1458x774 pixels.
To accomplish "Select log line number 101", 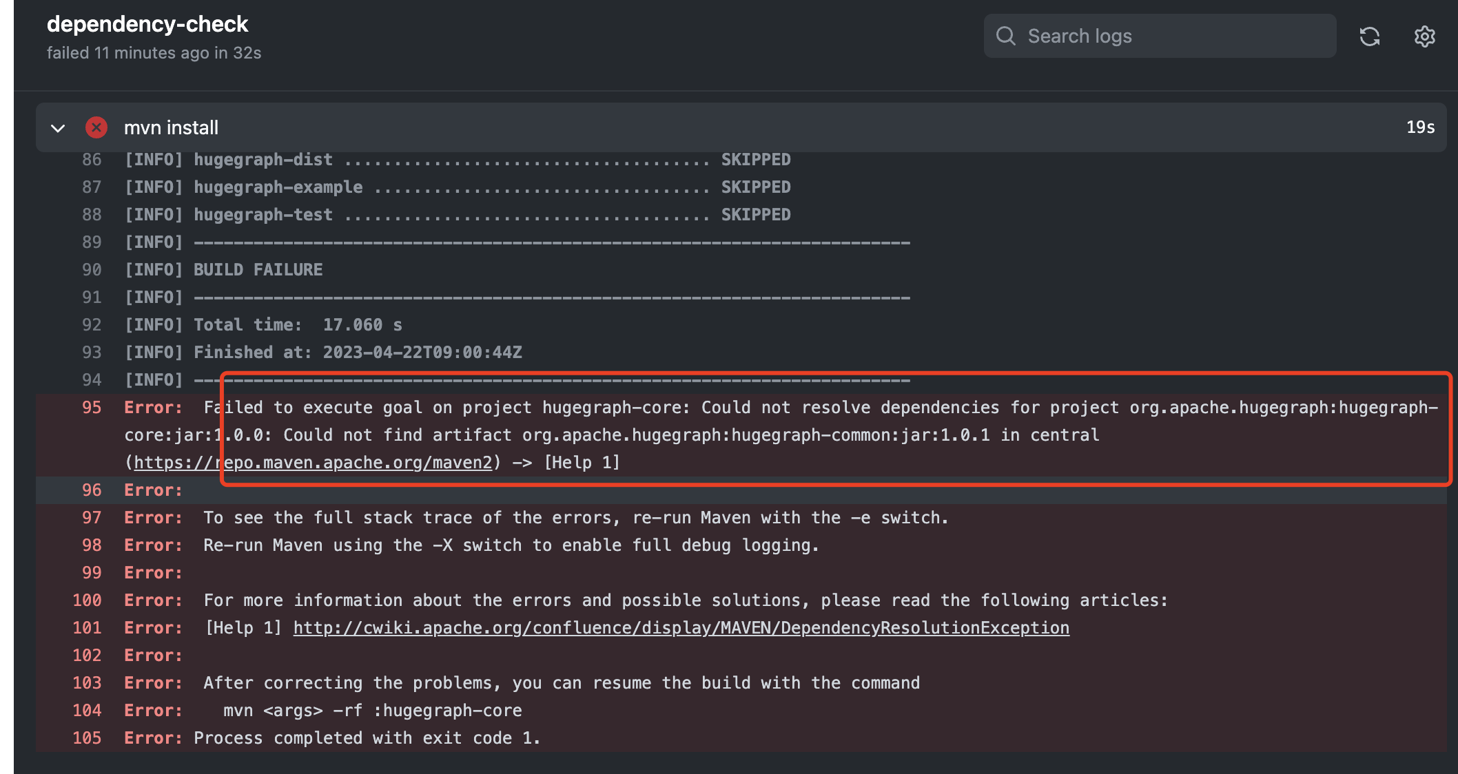I will point(87,628).
